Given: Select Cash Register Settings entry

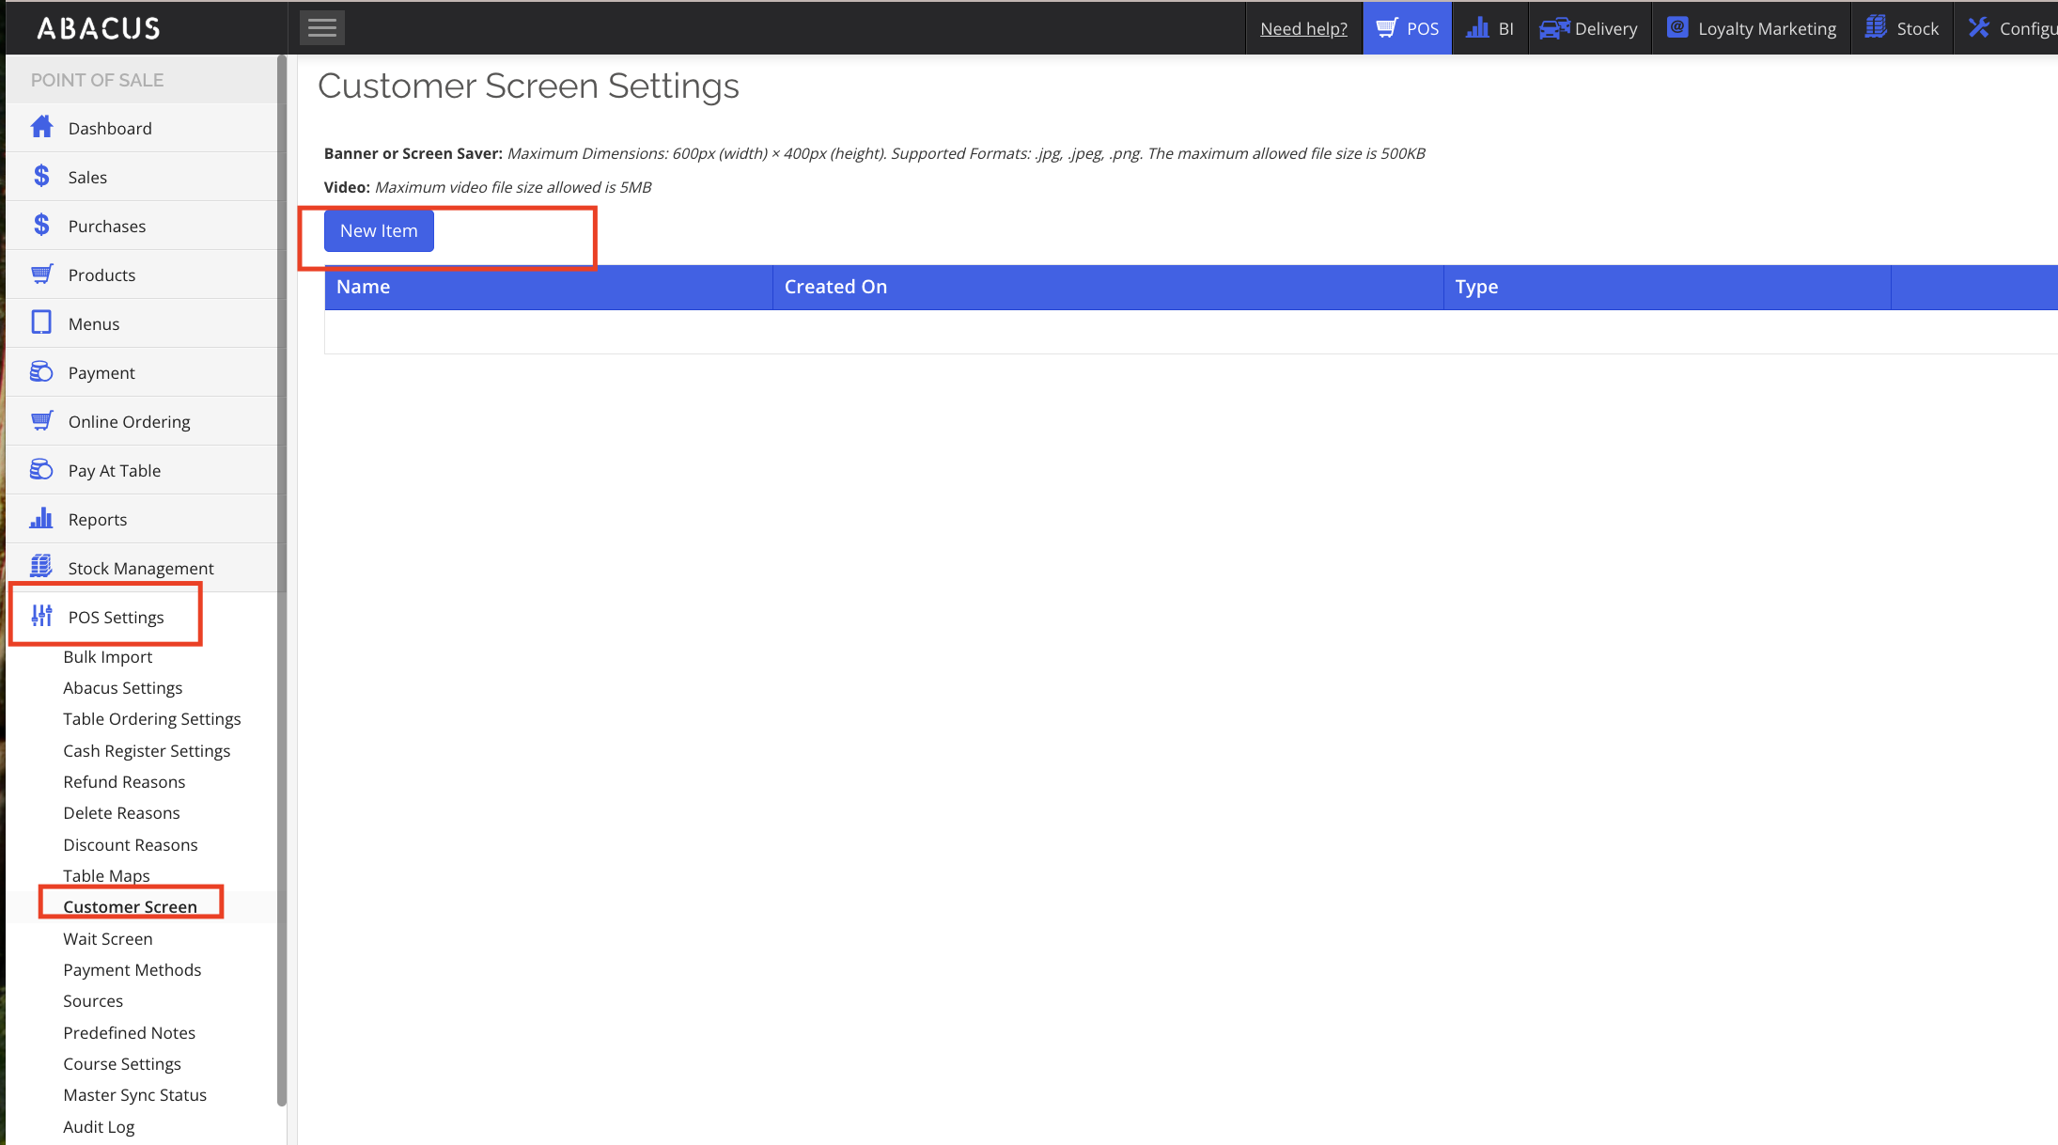Looking at the screenshot, I should [147, 750].
